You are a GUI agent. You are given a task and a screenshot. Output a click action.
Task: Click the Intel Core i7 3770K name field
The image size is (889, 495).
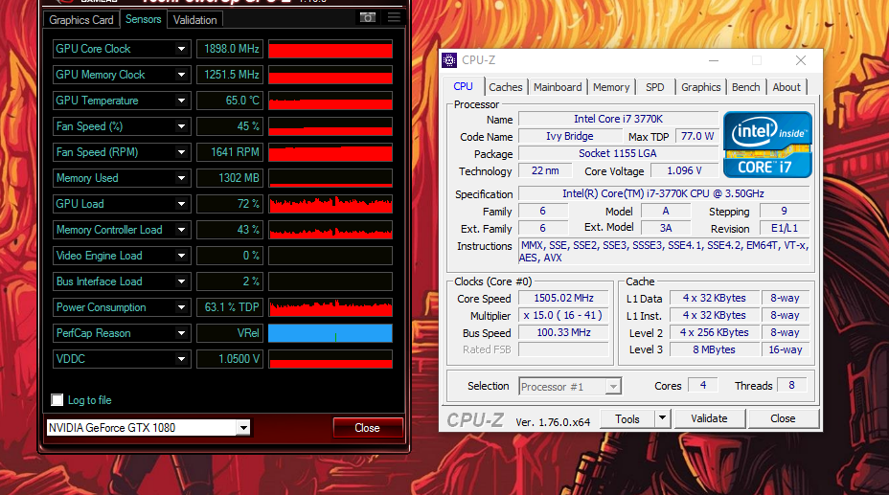pos(619,119)
